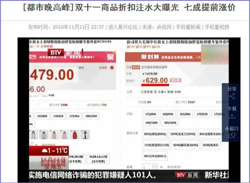250x183 pixels.
Task: Open the 手机看视频 link
Action: (217, 27)
